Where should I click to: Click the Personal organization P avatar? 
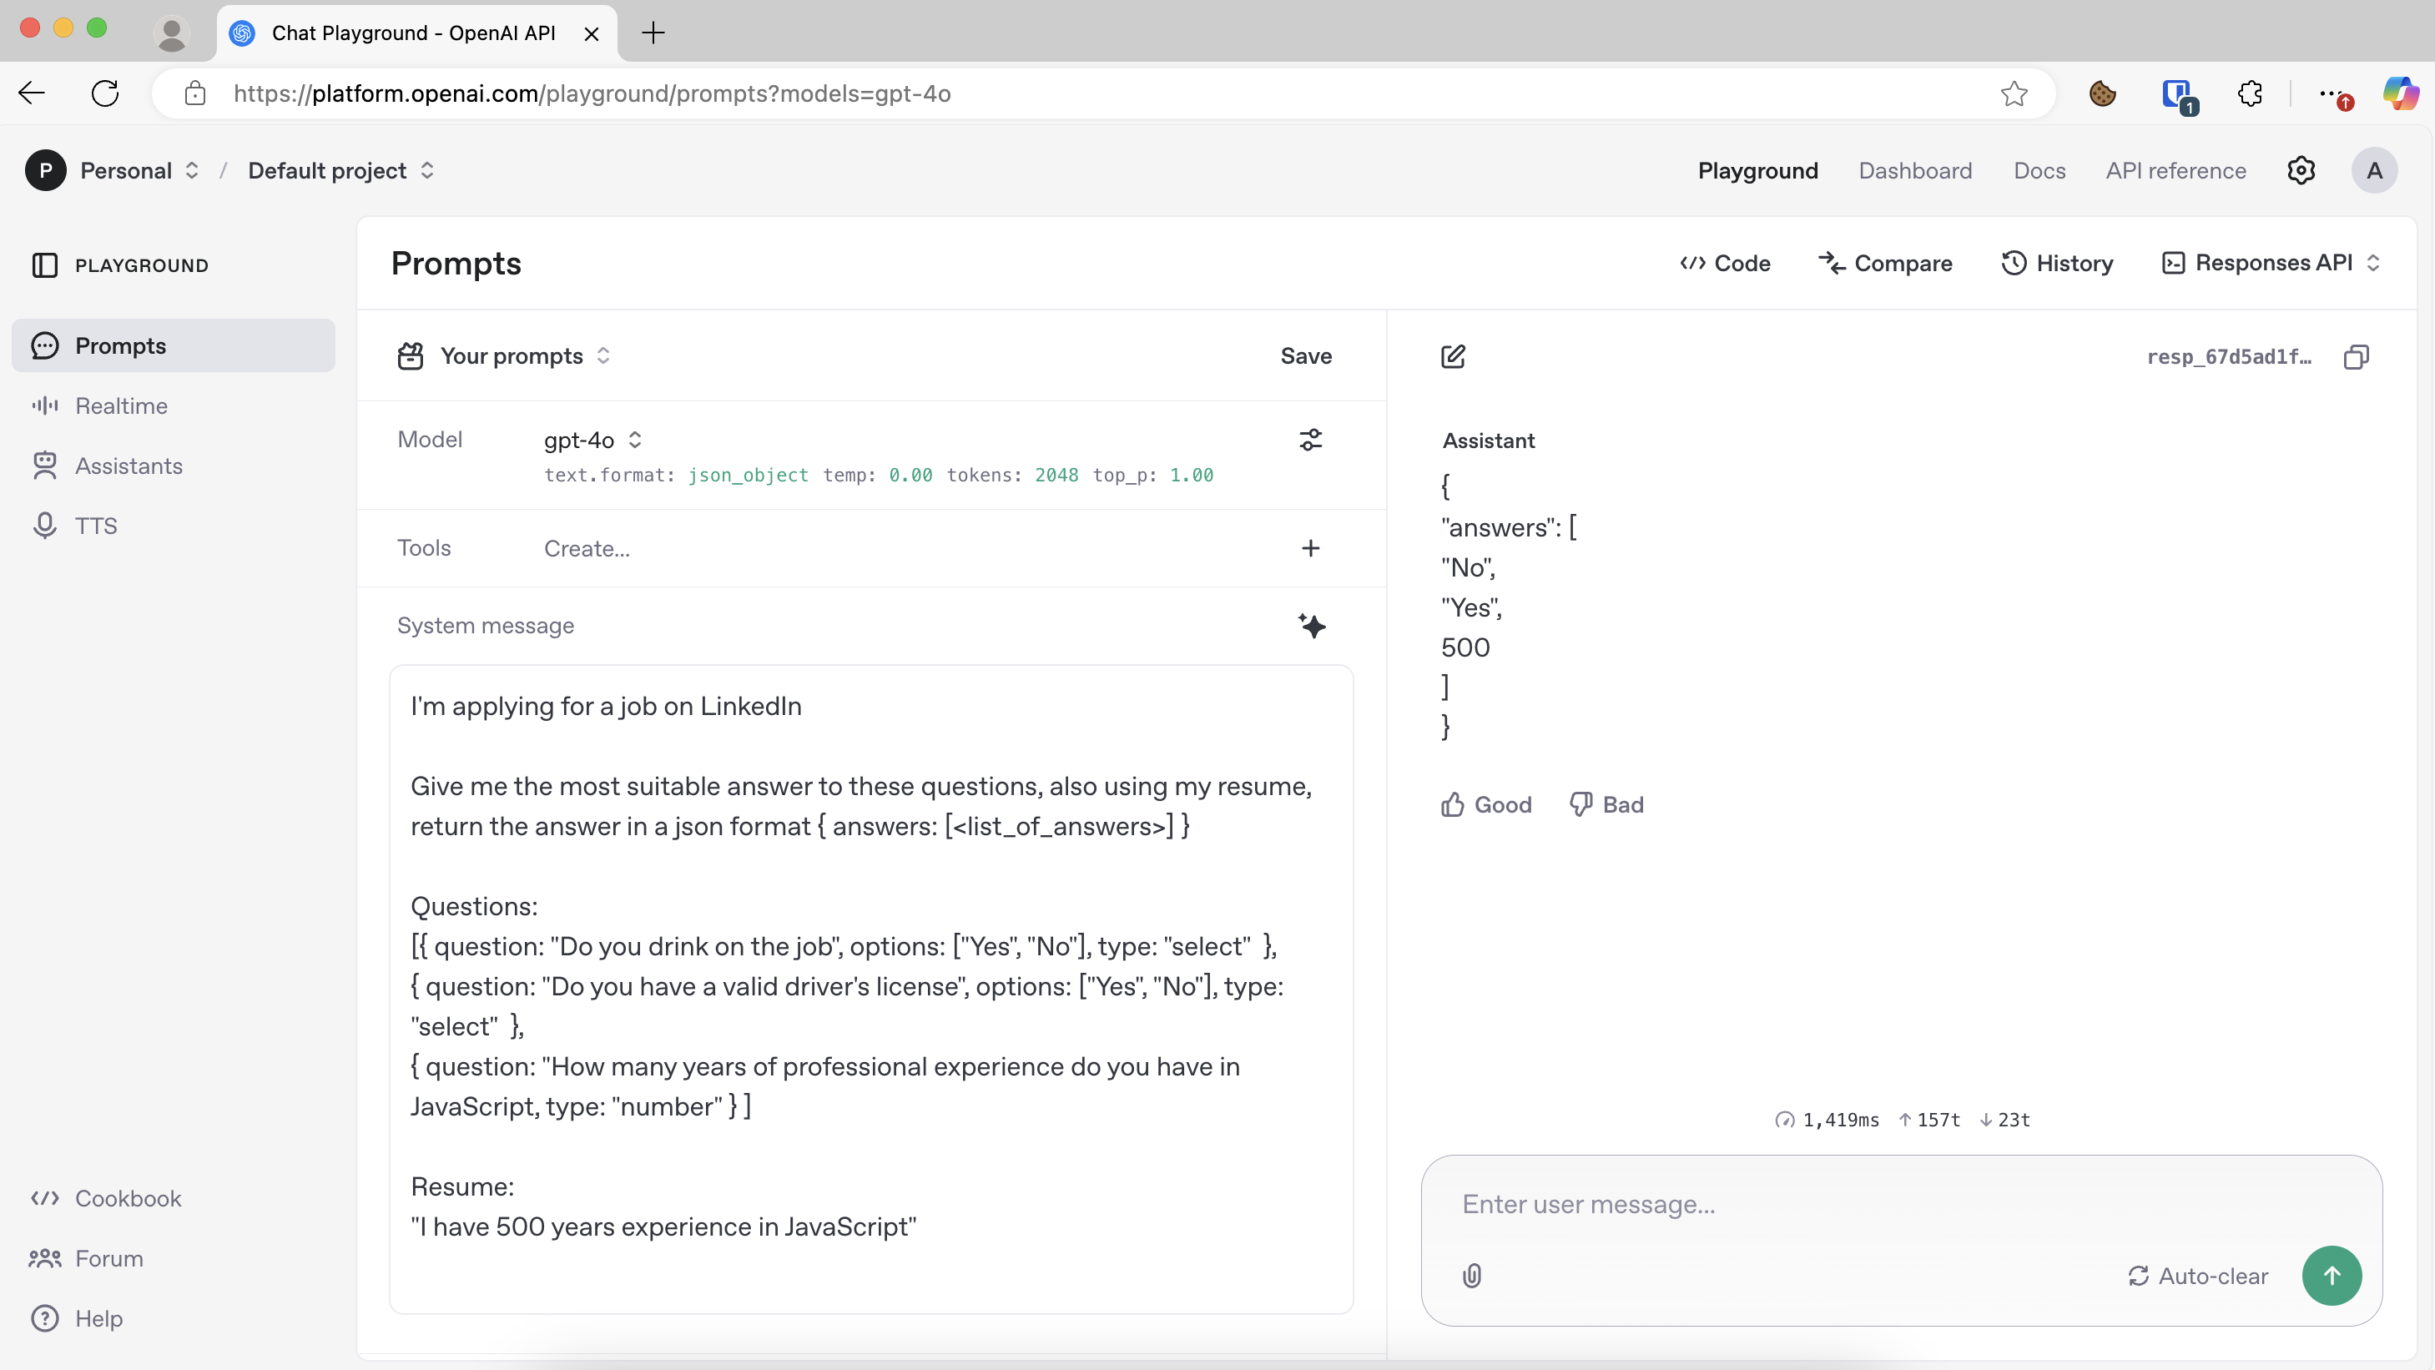tap(45, 170)
